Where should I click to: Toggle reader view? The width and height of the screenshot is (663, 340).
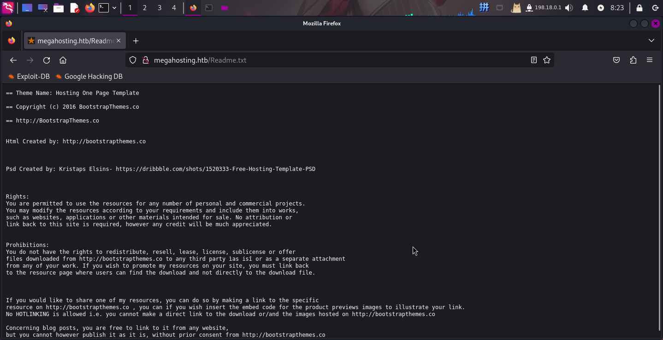tap(534, 60)
